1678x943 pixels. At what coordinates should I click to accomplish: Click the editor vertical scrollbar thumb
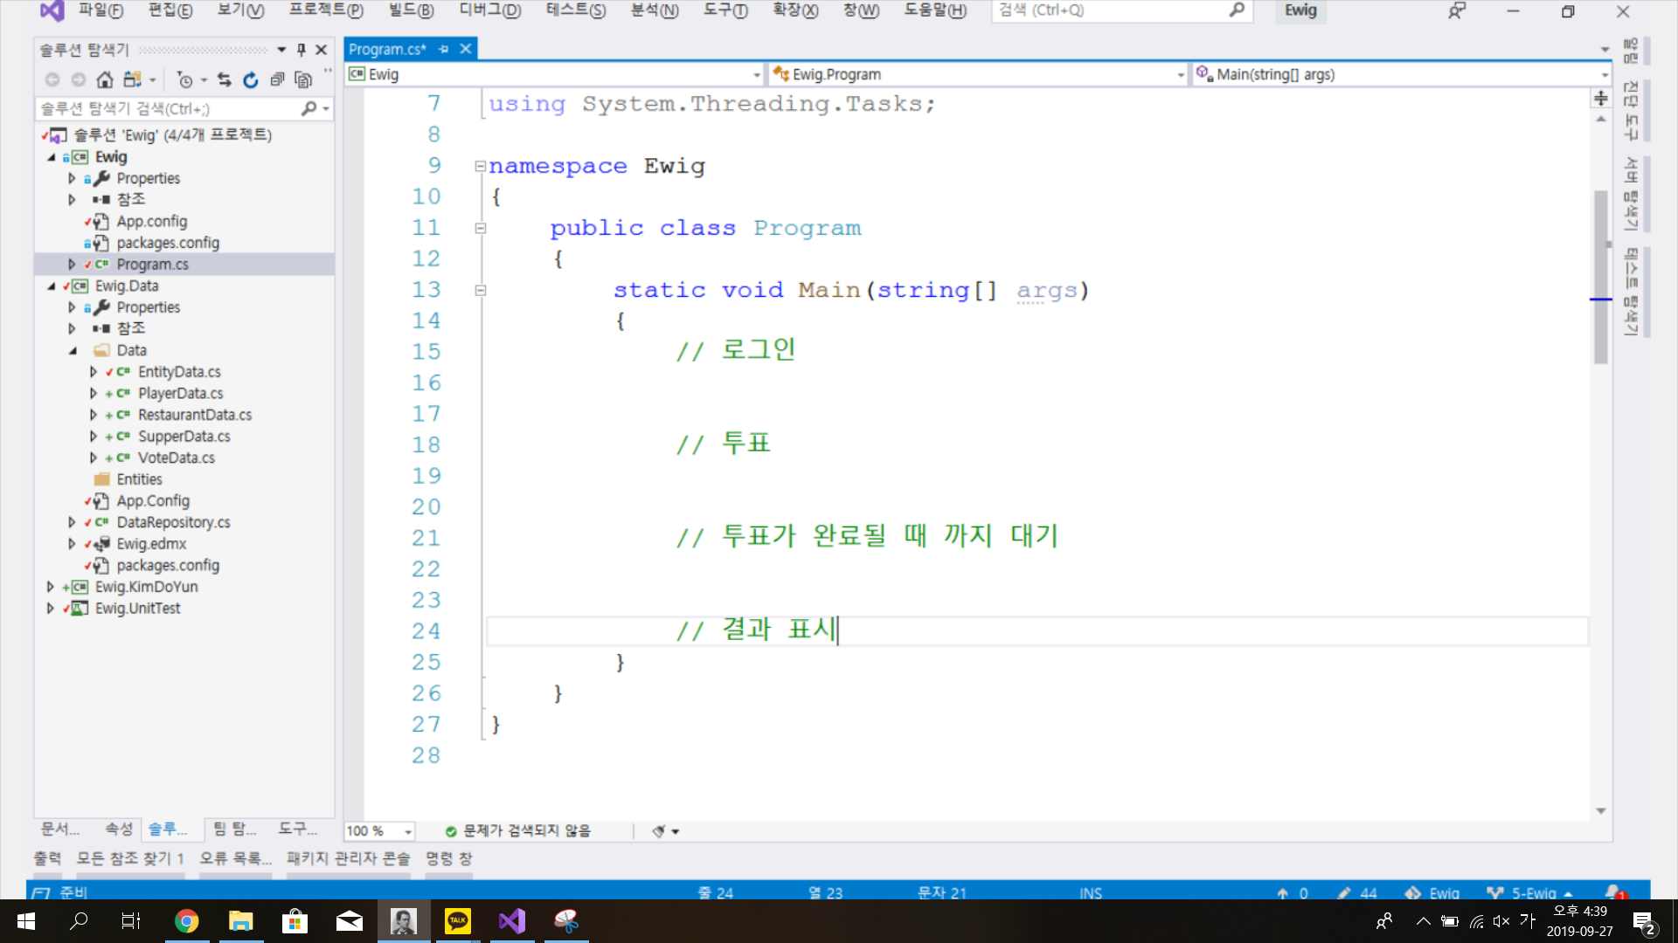[x=1600, y=276]
